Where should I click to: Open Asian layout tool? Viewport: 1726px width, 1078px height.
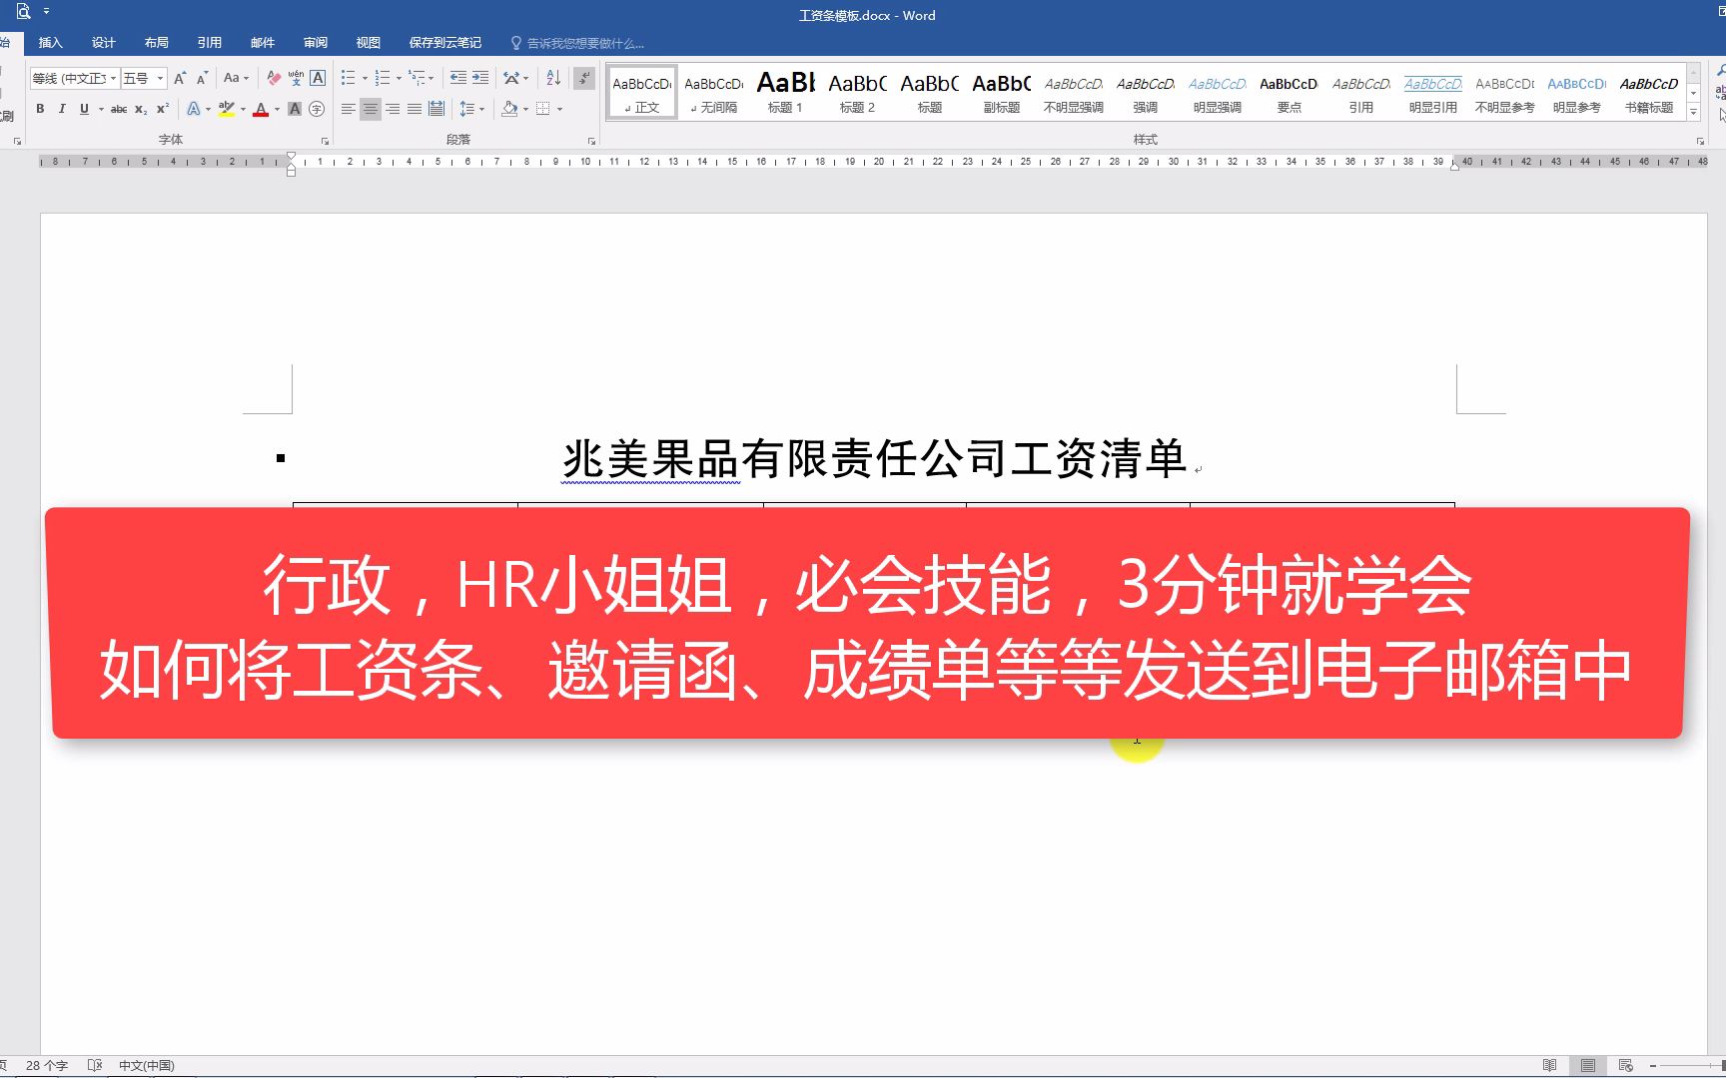pos(511,78)
